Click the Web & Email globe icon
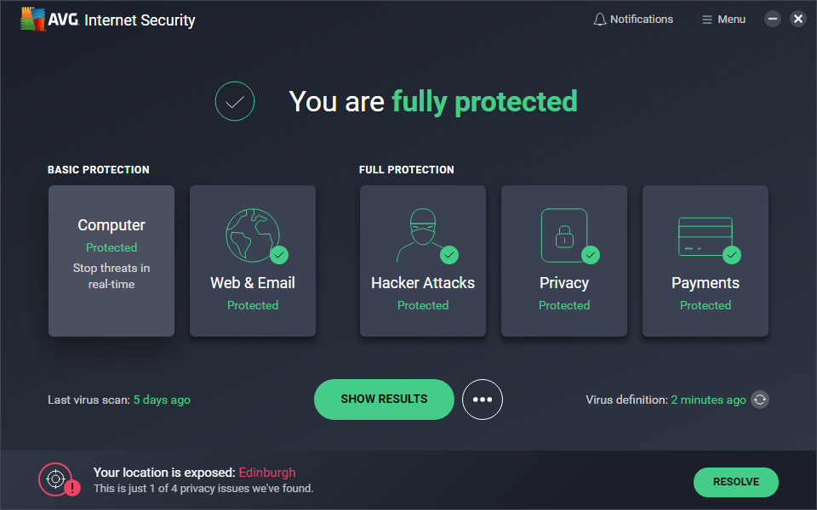 (x=253, y=235)
